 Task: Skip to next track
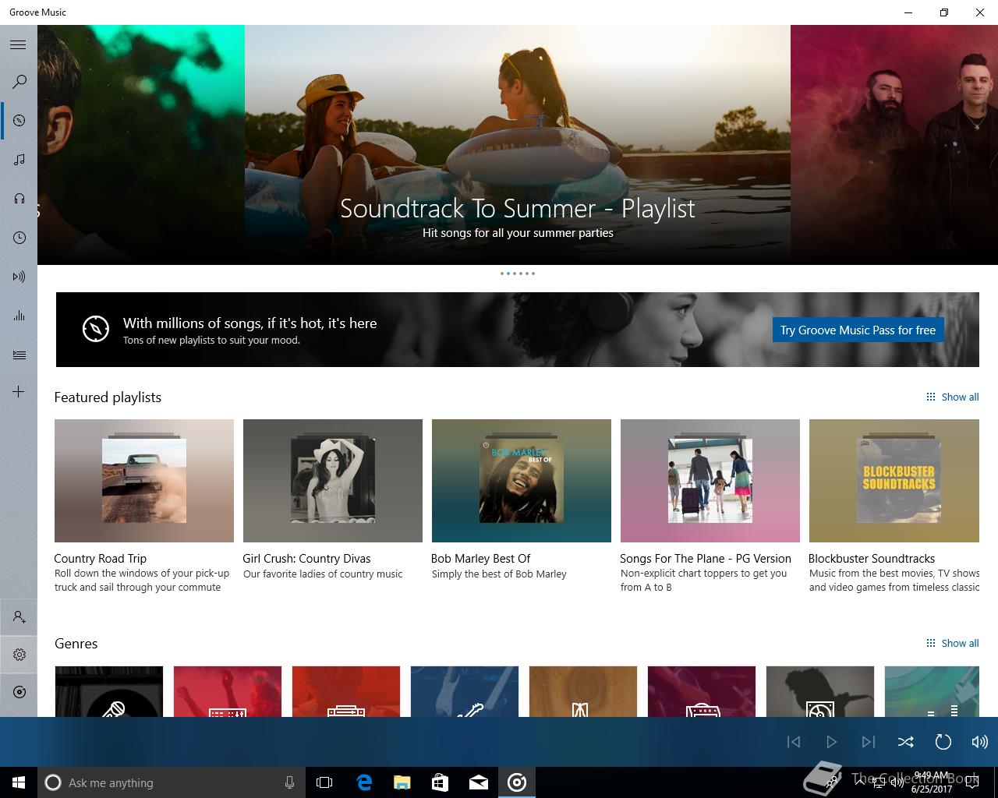click(869, 742)
